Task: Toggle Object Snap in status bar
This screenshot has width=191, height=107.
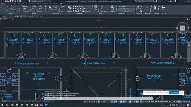Action: point(114,102)
